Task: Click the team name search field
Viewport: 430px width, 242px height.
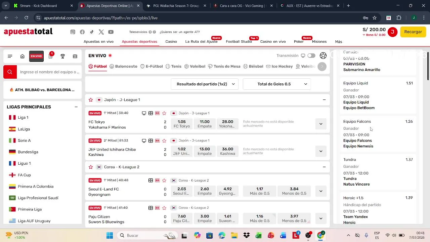Action: tap(50, 72)
